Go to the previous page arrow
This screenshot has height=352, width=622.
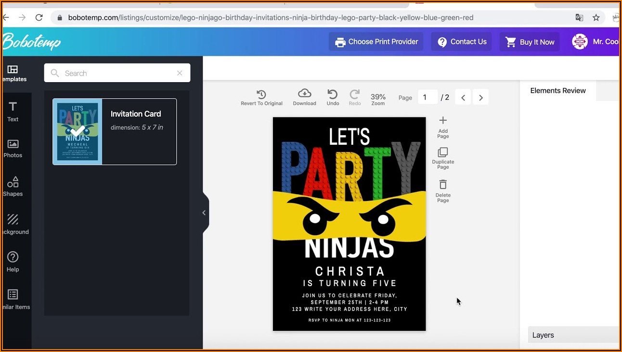coord(463,98)
